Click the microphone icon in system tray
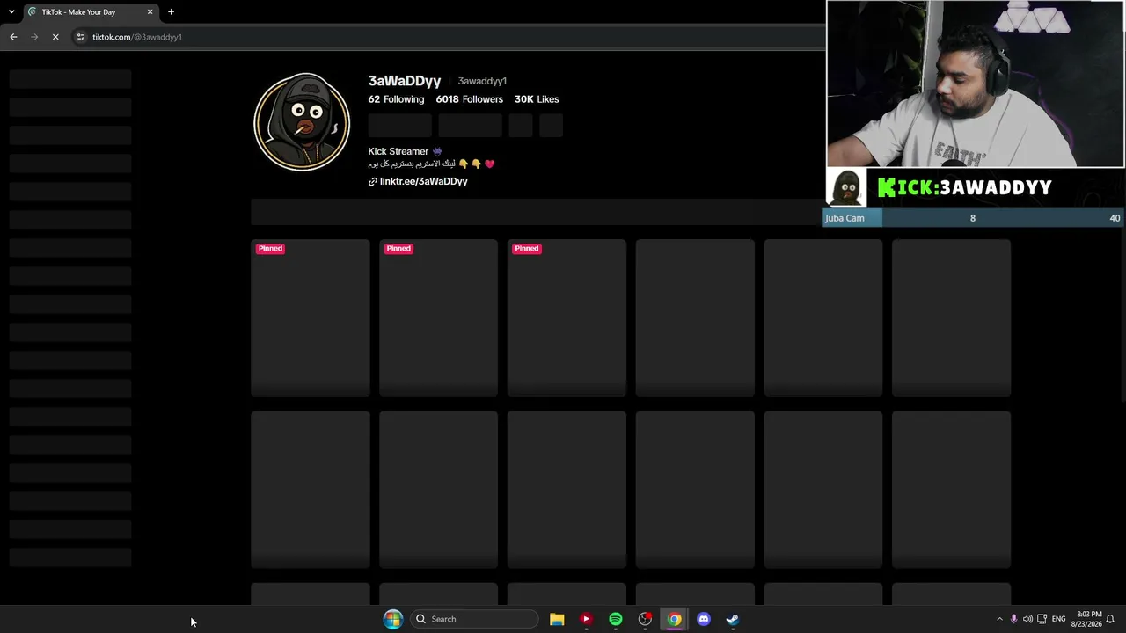Viewport: 1126px width, 633px height. coord(1013,619)
